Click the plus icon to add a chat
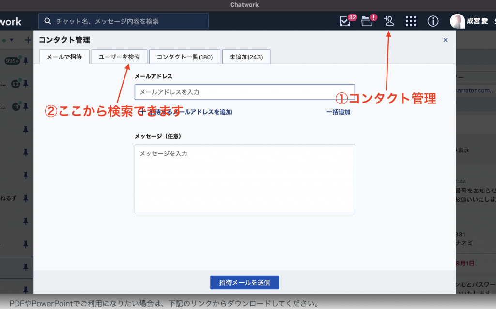 click(x=28, y=40)
